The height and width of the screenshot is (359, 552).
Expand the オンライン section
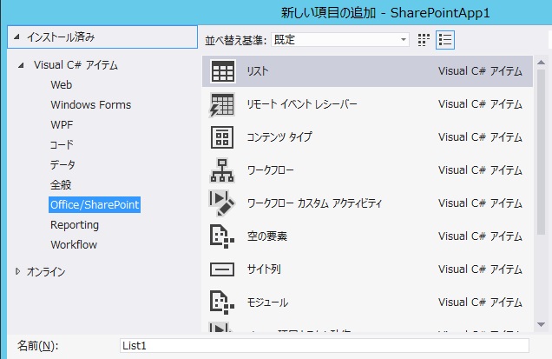point(18,271)
